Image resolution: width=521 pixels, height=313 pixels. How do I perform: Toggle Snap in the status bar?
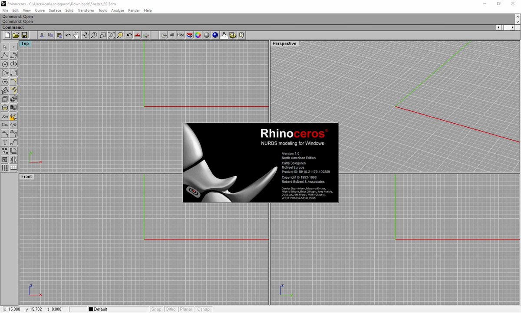[x=156, y=309]
